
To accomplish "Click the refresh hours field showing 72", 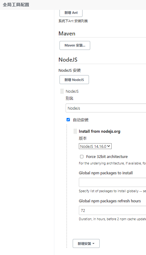I will (x=113, y=210).
